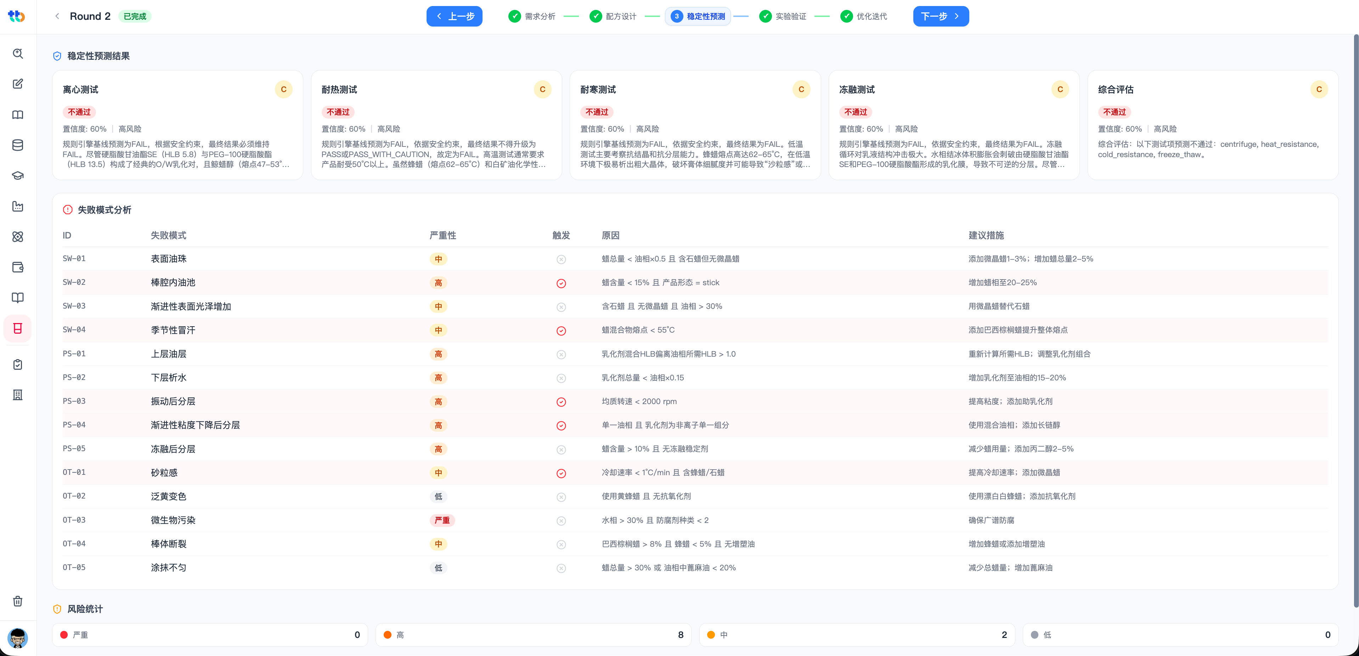Open the search magnifier sidebar icon
The image size is (1359, 656).
17,53
